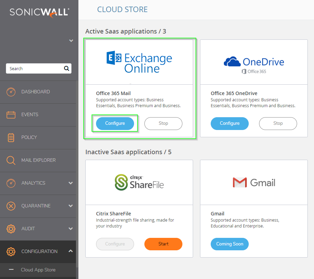This screenshot has height=279, width=314.
Task: Click 'Gmail' card title text
Action: [x=217, y=214]
